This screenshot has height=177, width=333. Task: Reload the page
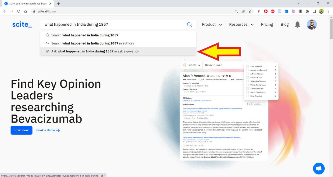tap(19, 11)
